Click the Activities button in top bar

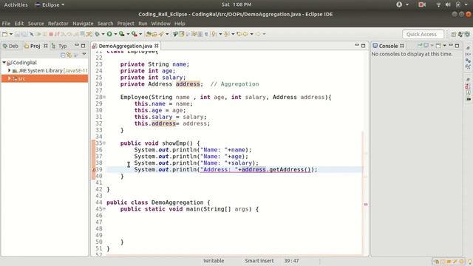(16, 4)
